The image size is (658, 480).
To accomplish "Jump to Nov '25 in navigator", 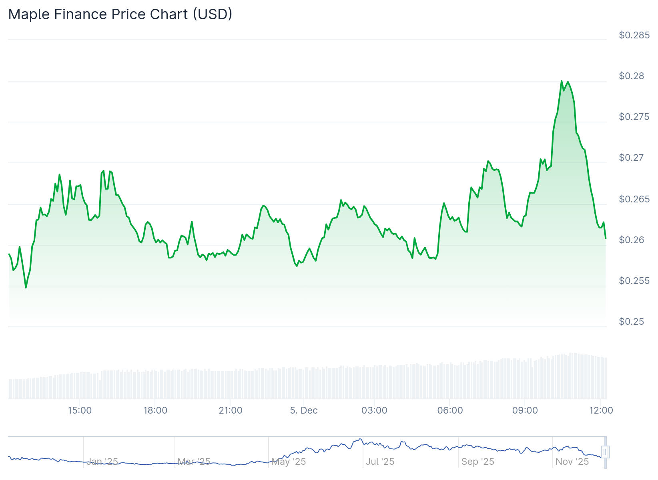I will tap(572, 462).
